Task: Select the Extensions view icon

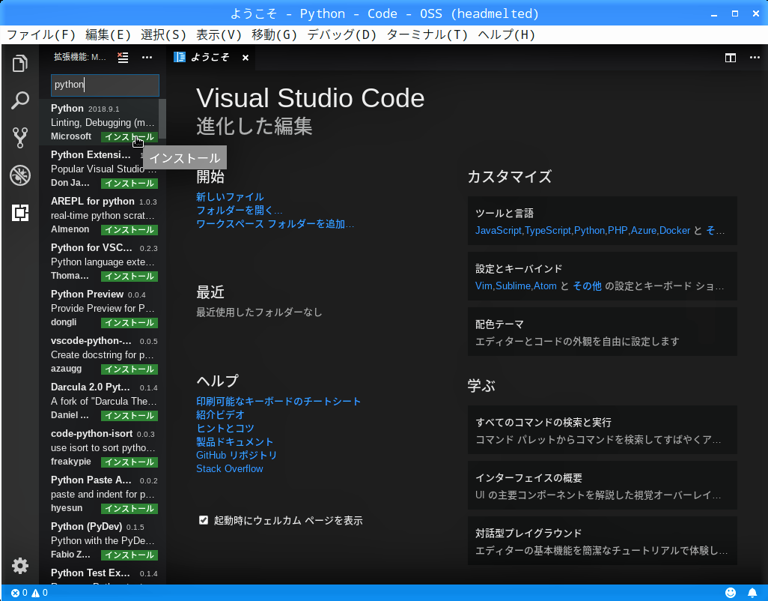Action: point(20,212)
